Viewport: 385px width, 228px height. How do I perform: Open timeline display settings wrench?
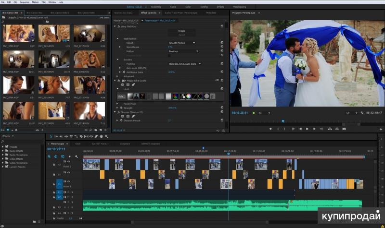(x=77, y=156)
